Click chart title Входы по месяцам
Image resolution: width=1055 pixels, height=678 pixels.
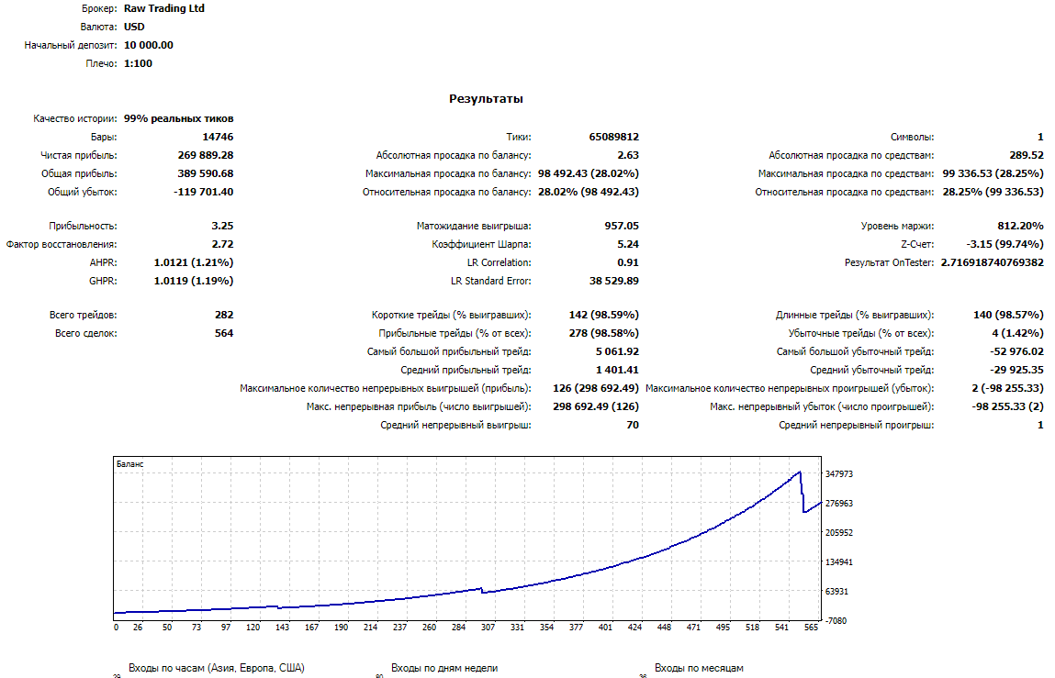pyautogui.click(x=699, y=668)
